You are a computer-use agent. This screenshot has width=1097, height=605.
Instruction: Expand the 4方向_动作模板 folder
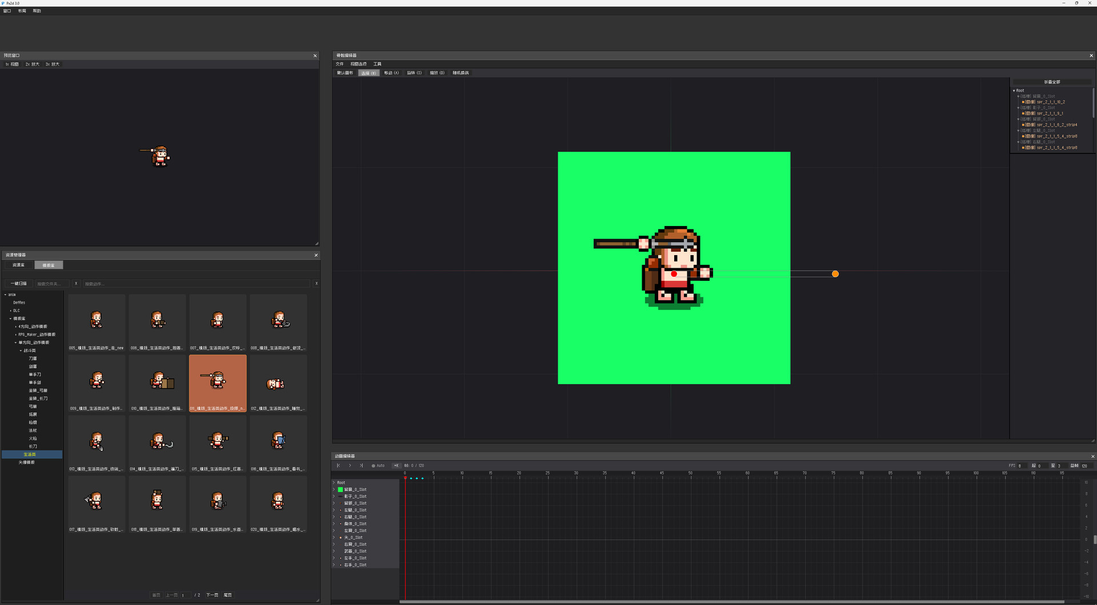click(16, 327)
